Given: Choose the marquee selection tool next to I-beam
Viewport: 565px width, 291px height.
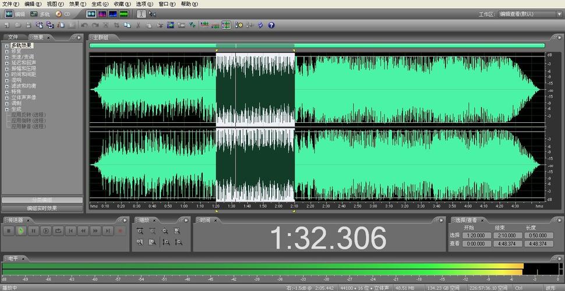Looking at the screenshot, I should [153, 14].
